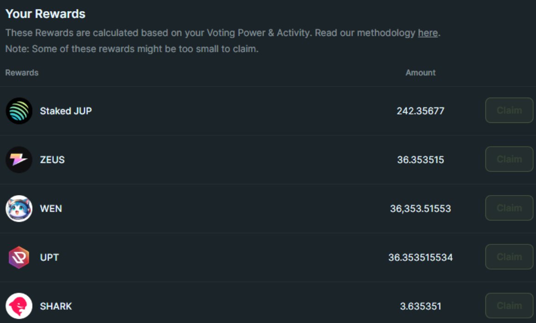This screenshot has width=536, height=323.
Task: Click the WEN amount 36,353.51553
Action: (x=421, y=208)
